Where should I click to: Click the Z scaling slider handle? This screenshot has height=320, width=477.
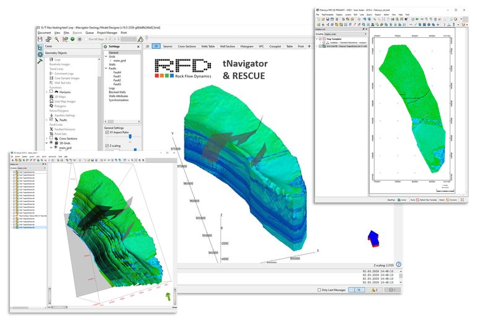coord(135,150)
